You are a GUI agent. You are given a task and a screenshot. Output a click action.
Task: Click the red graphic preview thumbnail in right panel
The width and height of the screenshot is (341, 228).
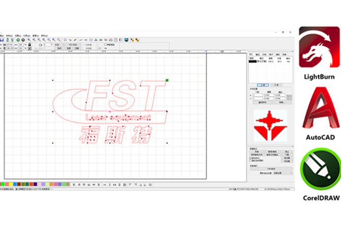[270, 125]
